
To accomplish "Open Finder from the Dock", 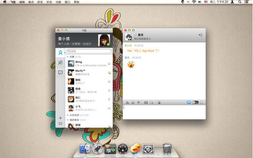I will [x=85, y=149].
